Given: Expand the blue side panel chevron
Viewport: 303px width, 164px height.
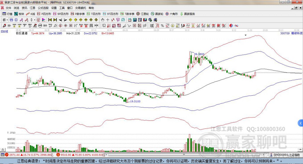Looking at the screenshot, I should [301, 123].
